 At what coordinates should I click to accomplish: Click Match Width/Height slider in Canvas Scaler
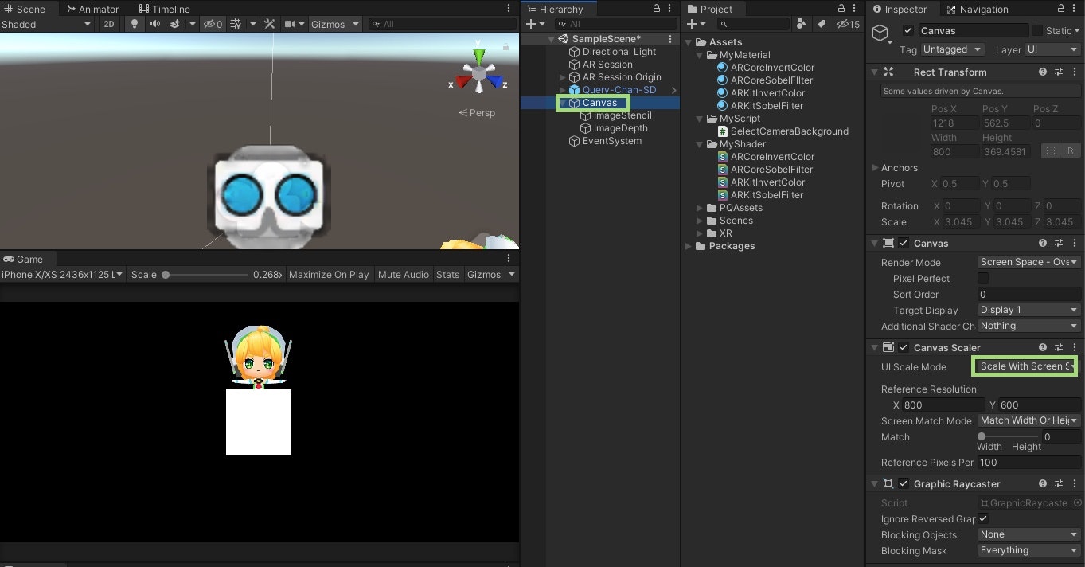[1009, 436]
